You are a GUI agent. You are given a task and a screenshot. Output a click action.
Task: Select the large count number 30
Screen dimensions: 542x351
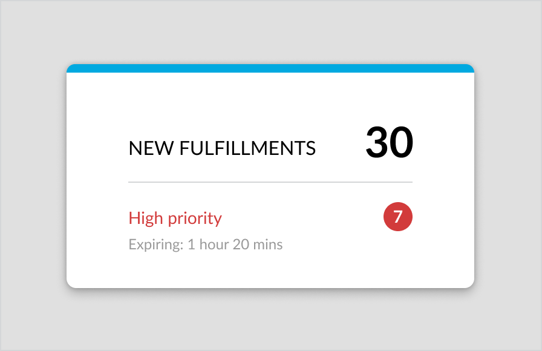pyautogui.click(x=389, y=143)
